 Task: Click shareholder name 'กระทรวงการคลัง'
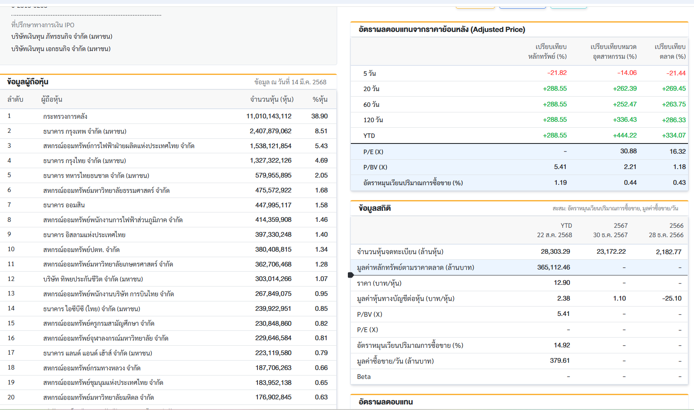[65, 116]
